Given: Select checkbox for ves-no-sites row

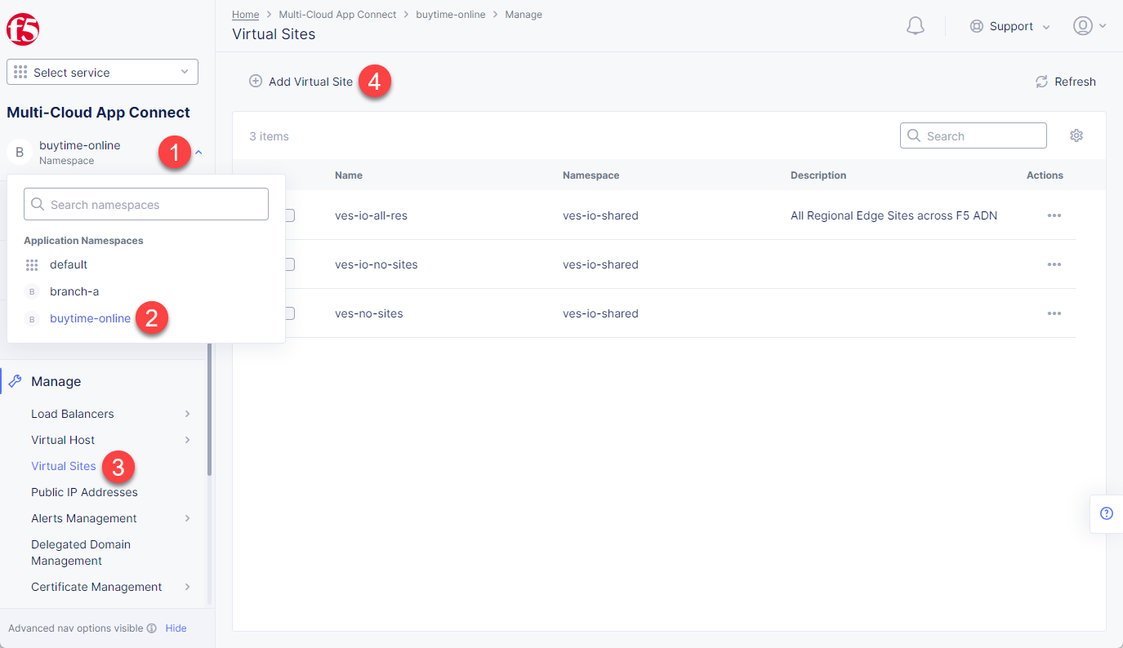Looking at the screenshot, I should 290,313.
